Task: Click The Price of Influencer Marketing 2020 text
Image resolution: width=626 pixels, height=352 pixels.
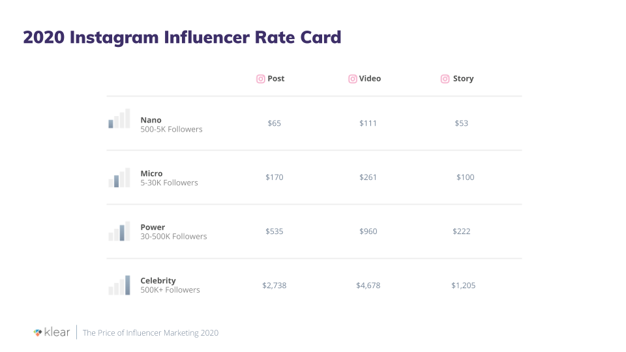Action: click(x=151, y=333)
